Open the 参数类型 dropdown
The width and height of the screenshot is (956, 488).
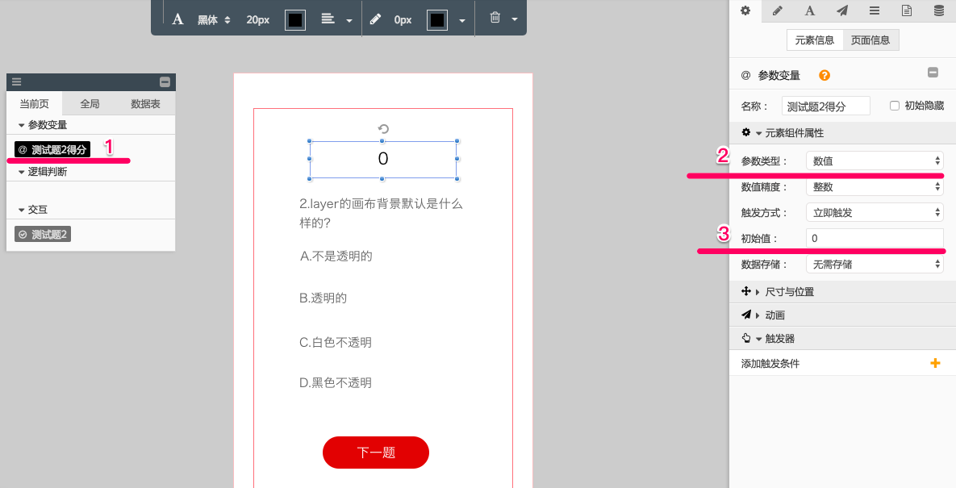(x=875, y=161)
